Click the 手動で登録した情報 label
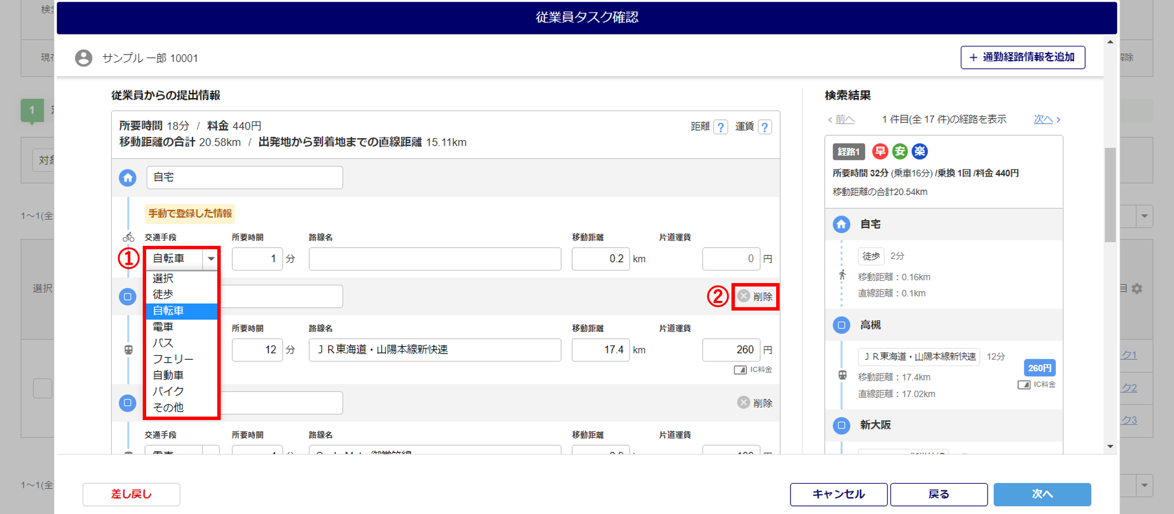 click(x=190, y=214)
